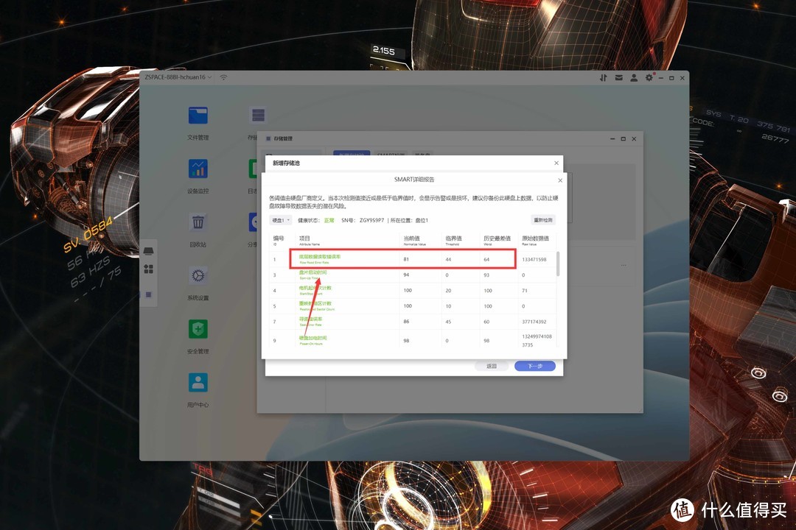Click the drive icon in left dock
Screen dimensions: 796x530
148,252
